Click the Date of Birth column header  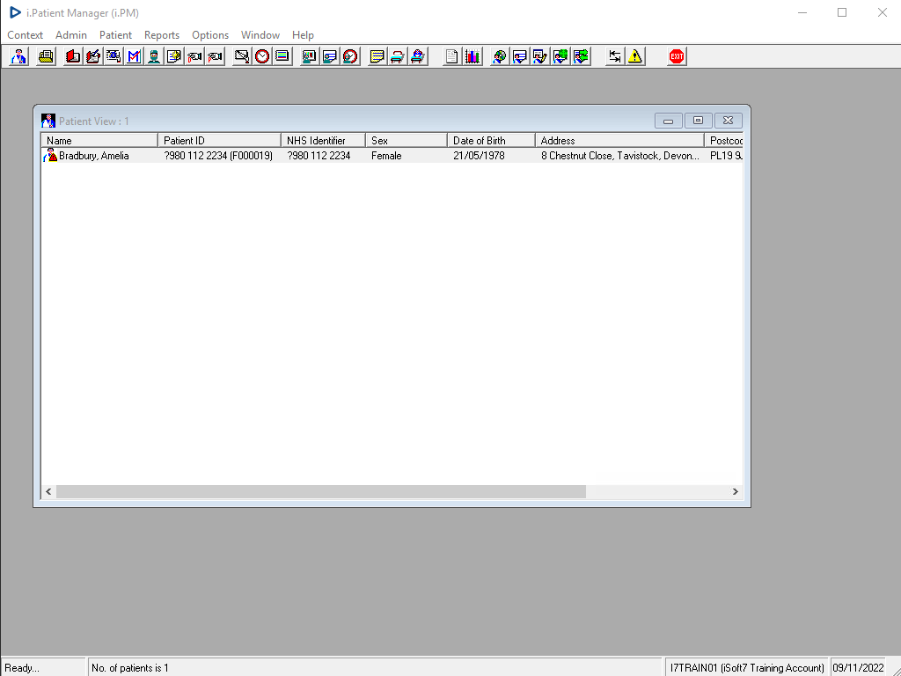coord(491,140)
